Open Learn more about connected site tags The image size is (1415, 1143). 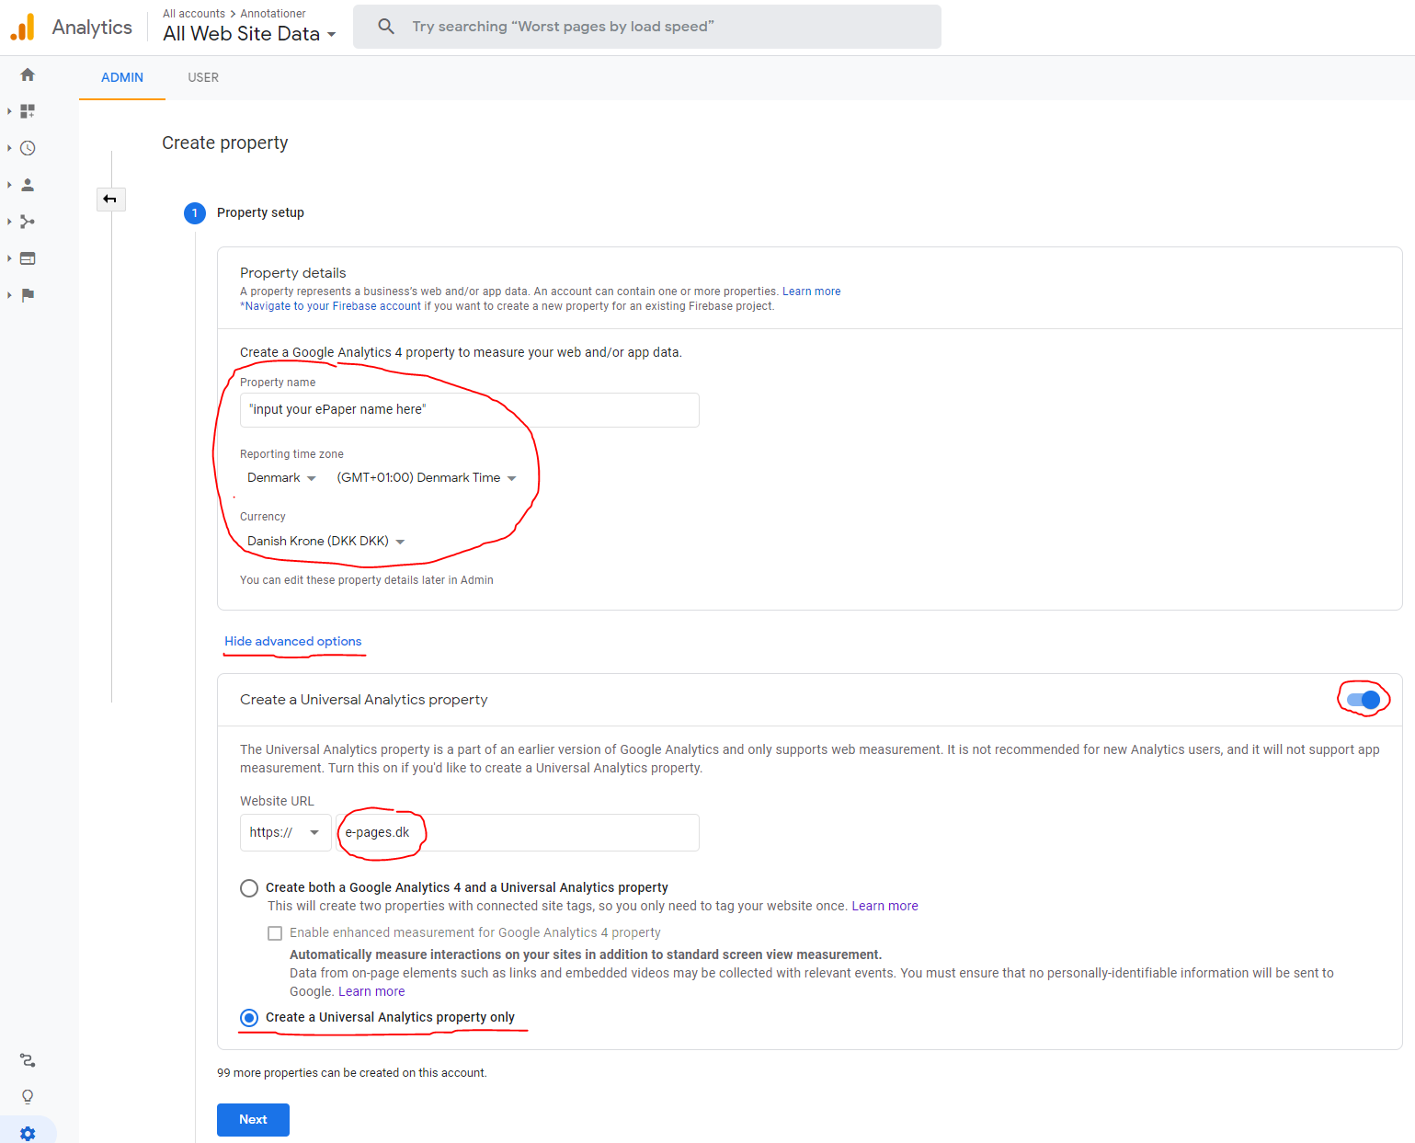[x=884, y=906]
